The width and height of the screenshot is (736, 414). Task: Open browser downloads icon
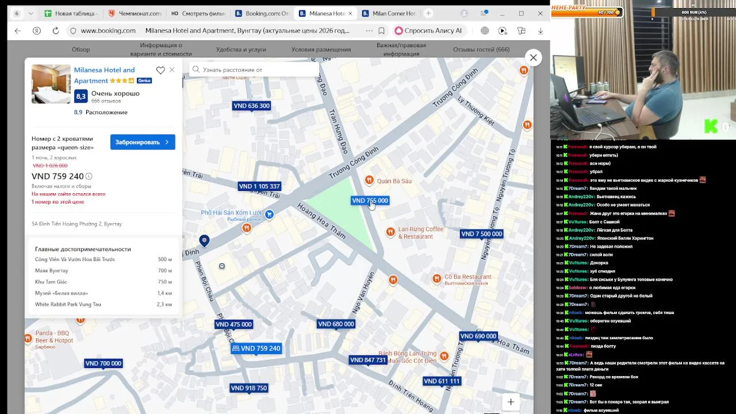(540, 30)
